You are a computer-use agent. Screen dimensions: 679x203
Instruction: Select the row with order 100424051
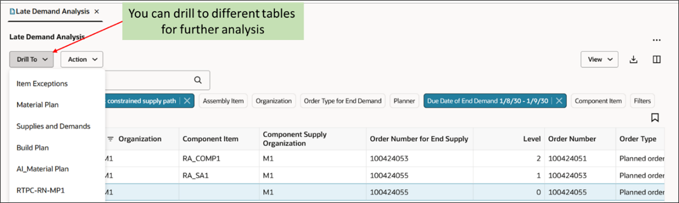pyautogui.click(x=384, y=159)
